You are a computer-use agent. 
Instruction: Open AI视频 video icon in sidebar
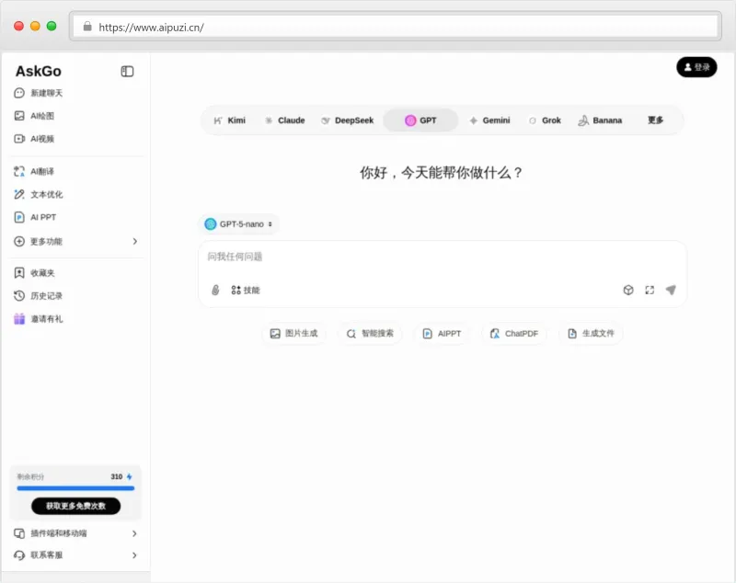(x=19, y=139)
